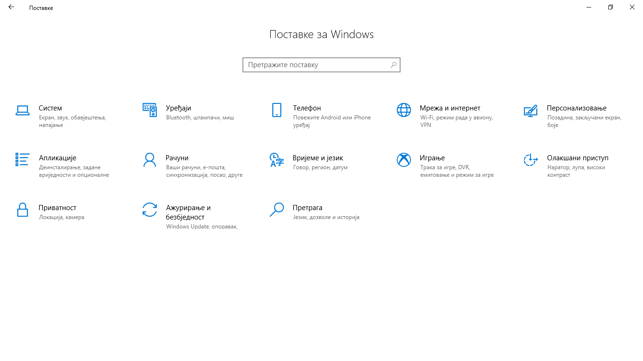Click text 'Трака за игре, DVR, емитовање и режим за игре'

pos(457,171)
